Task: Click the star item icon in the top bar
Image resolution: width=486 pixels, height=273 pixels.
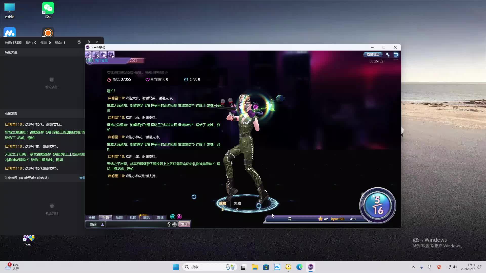Action: [103, 54]
